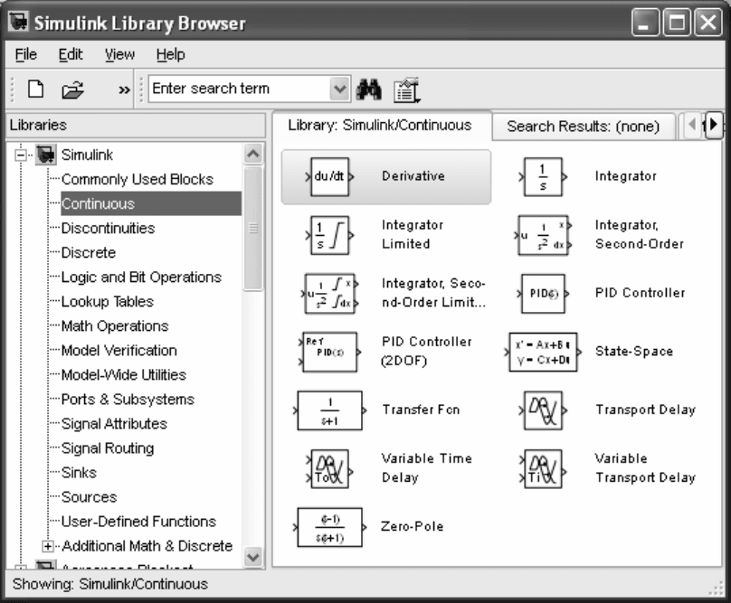731x603 pixels.
Task: Open the search term dropdown arrow
Action: 340,89
